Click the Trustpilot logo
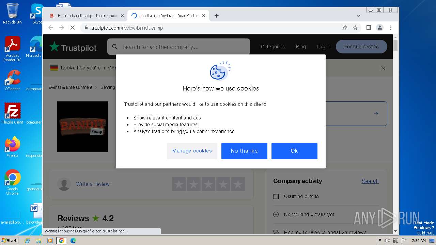The height and width of the screenshot is (245, 436). [73, 47]
